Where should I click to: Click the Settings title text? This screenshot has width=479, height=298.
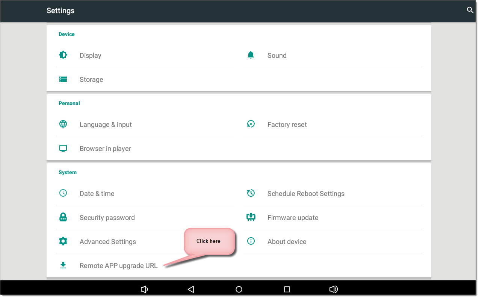[x=60, y=11]
